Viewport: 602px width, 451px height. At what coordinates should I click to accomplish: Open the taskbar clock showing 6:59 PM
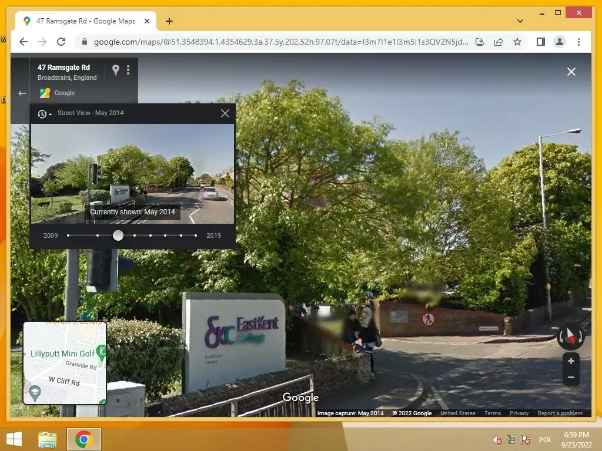click(576, 440)
